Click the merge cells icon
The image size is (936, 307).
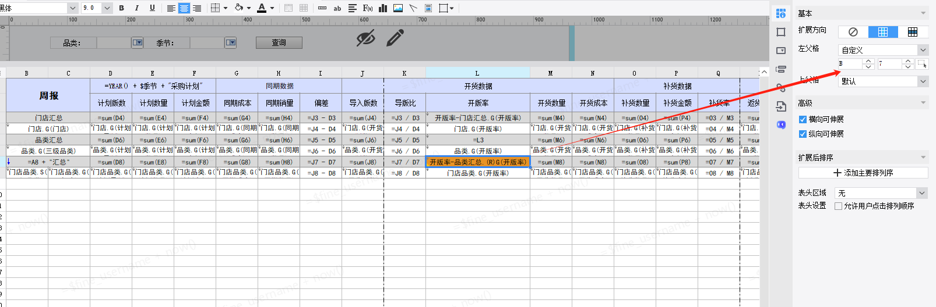point(288,8)
